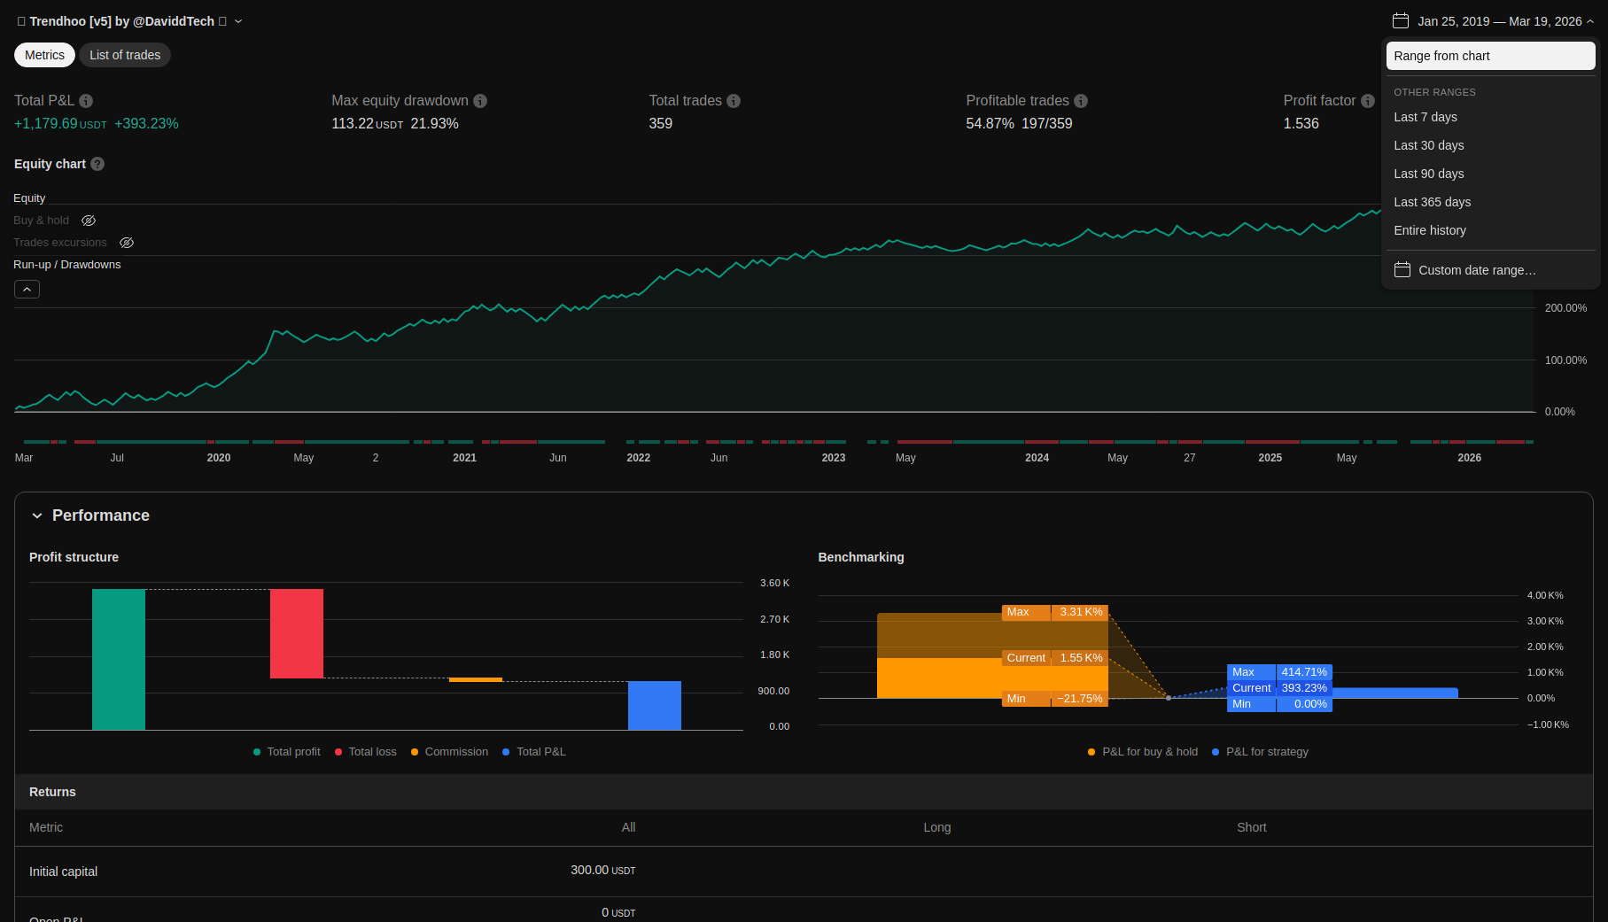Collapse the Performance section
Viewport: 1608px width, 922px height.
tap(37, 515)
